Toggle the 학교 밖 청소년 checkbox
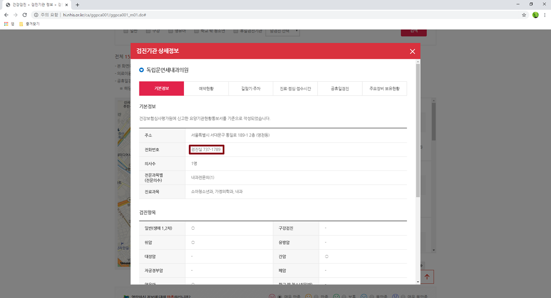The height and width of the screenshot is (298, 551). 196,31
